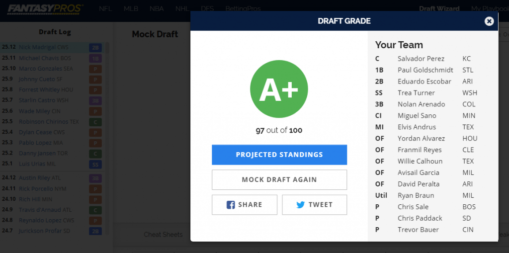Select Chris Sale in Your Team list
This screenshot has height=253, width=509.
click(x=413, y=207)
